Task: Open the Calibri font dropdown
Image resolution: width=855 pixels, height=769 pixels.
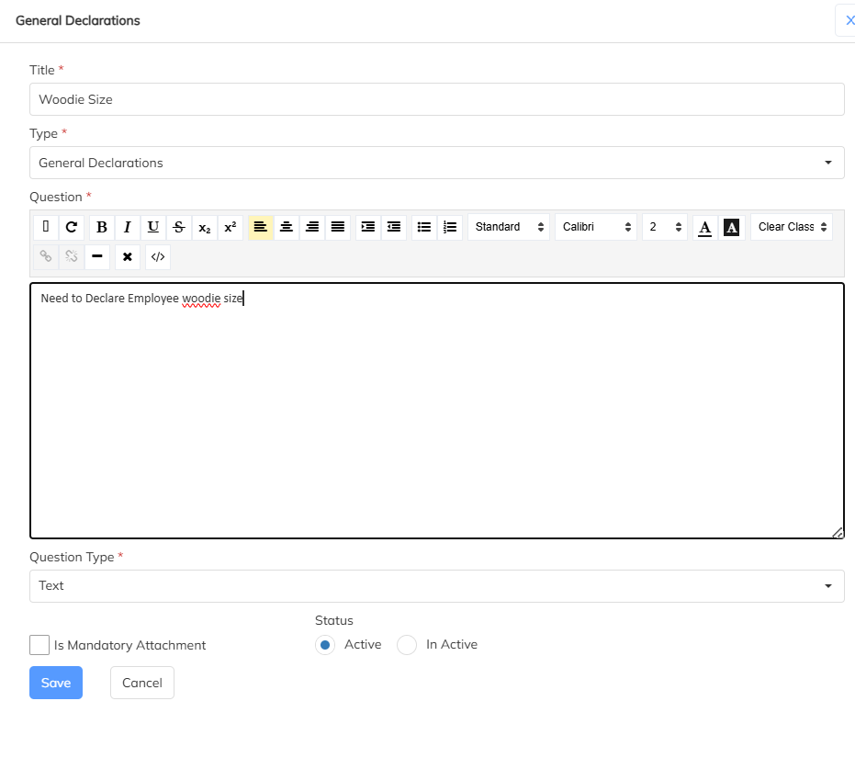Action: pyautogui.click(x=596, y=227)
